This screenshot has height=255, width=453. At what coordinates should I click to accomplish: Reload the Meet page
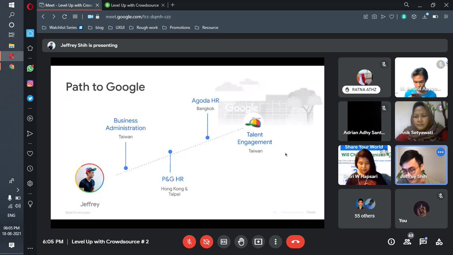pyautogui.click(x=65, y=17)
